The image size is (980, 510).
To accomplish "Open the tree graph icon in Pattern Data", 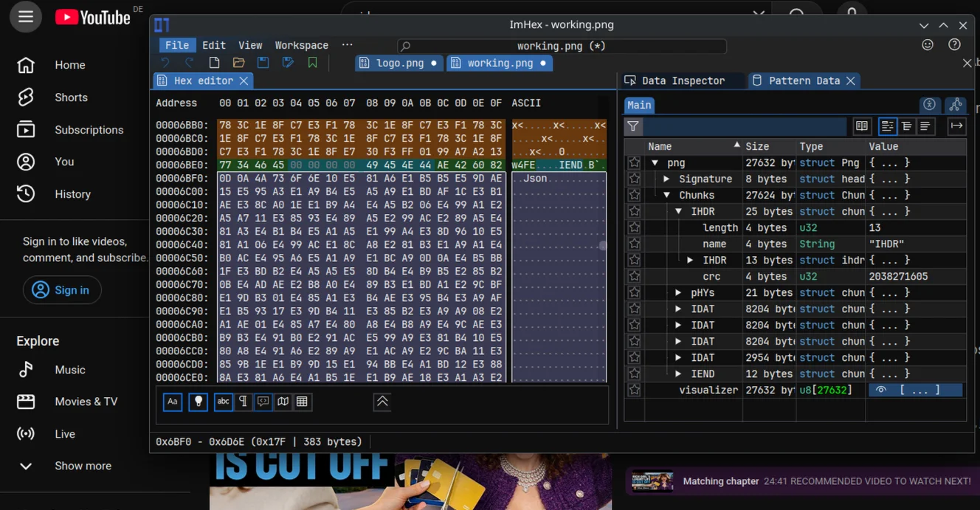I will [956, 105].
